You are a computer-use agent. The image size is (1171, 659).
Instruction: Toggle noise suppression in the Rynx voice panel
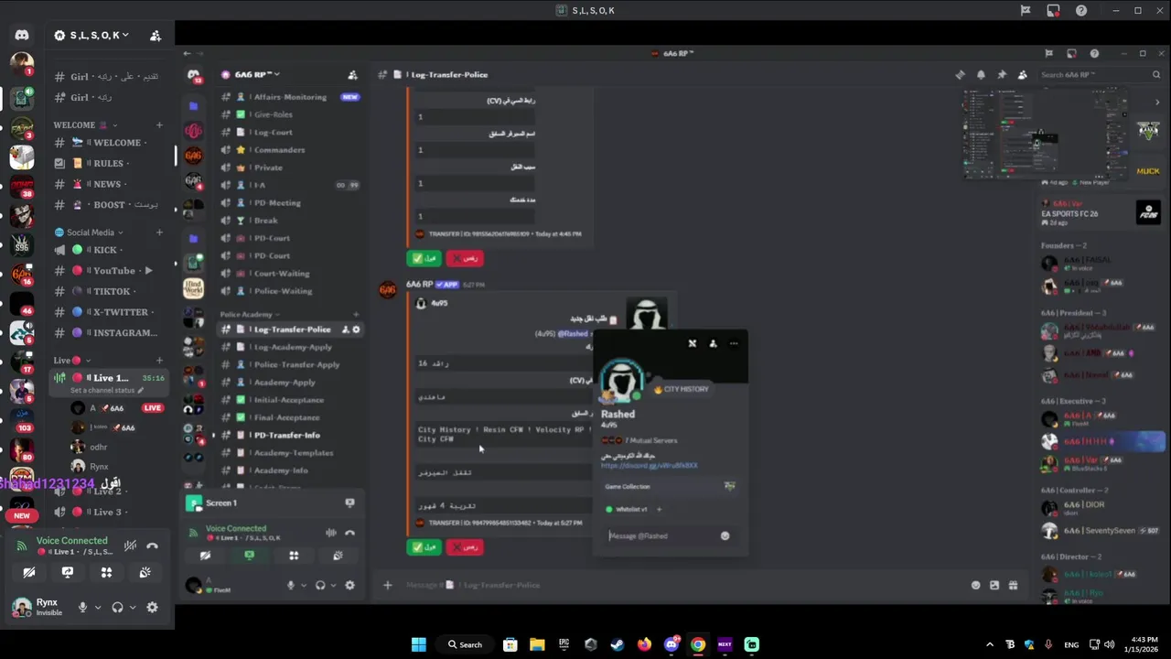(131, 546)
